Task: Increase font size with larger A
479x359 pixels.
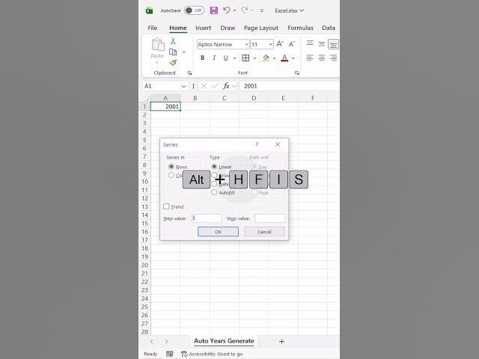Action: point(279,44)
